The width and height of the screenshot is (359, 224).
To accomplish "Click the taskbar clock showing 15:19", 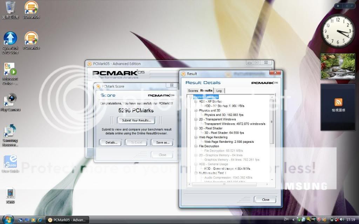I will [351, 220].
